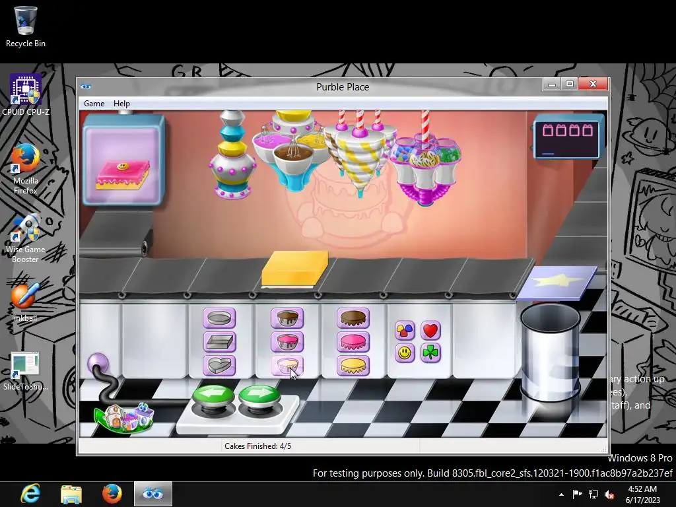Click the cake pan dispenser machine

coord(232,155)
